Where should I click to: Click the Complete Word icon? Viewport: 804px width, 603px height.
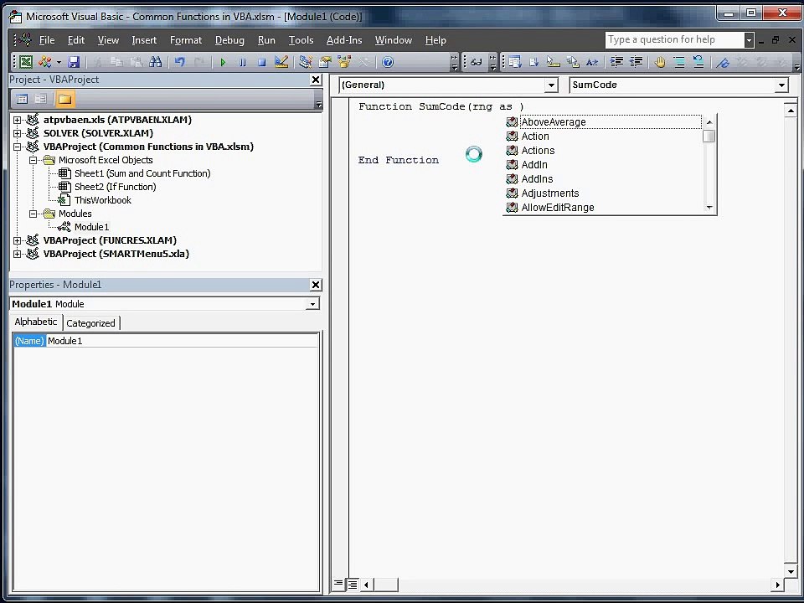592,62
